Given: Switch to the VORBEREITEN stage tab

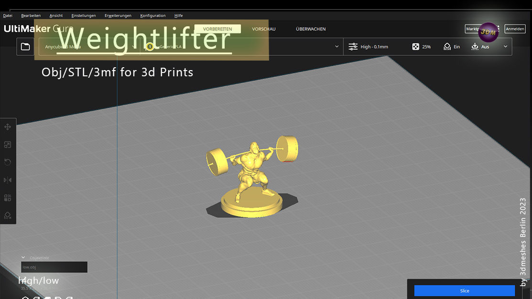Looking at the screenshot, I should [x=217, y=29].
